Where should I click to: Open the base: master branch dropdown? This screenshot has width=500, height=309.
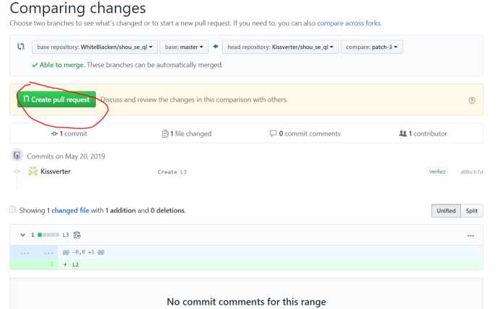click(x=184, y=47)
